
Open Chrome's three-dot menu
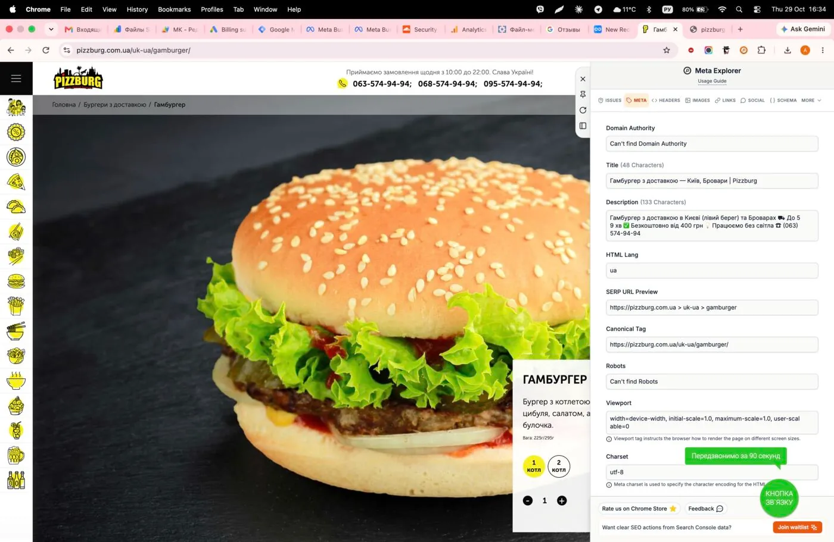click(x=823, y=51)
